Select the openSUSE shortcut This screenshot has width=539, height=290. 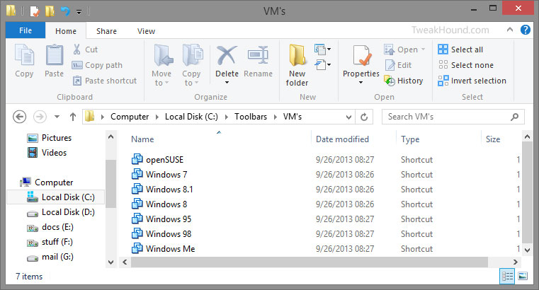157,160
